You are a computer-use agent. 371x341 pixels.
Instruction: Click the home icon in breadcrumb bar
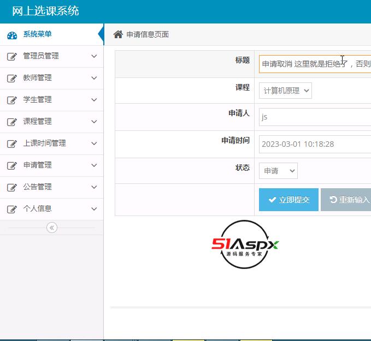point(118,34)
